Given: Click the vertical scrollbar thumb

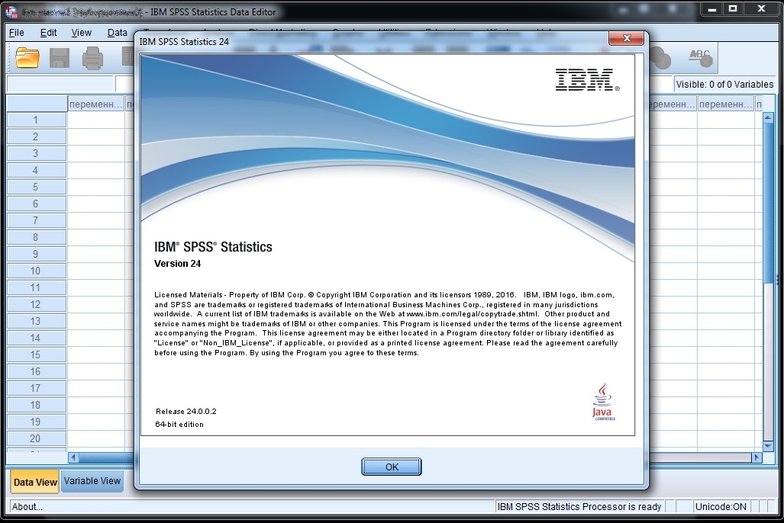Looking at the screenshot, I should click(769, 204).
